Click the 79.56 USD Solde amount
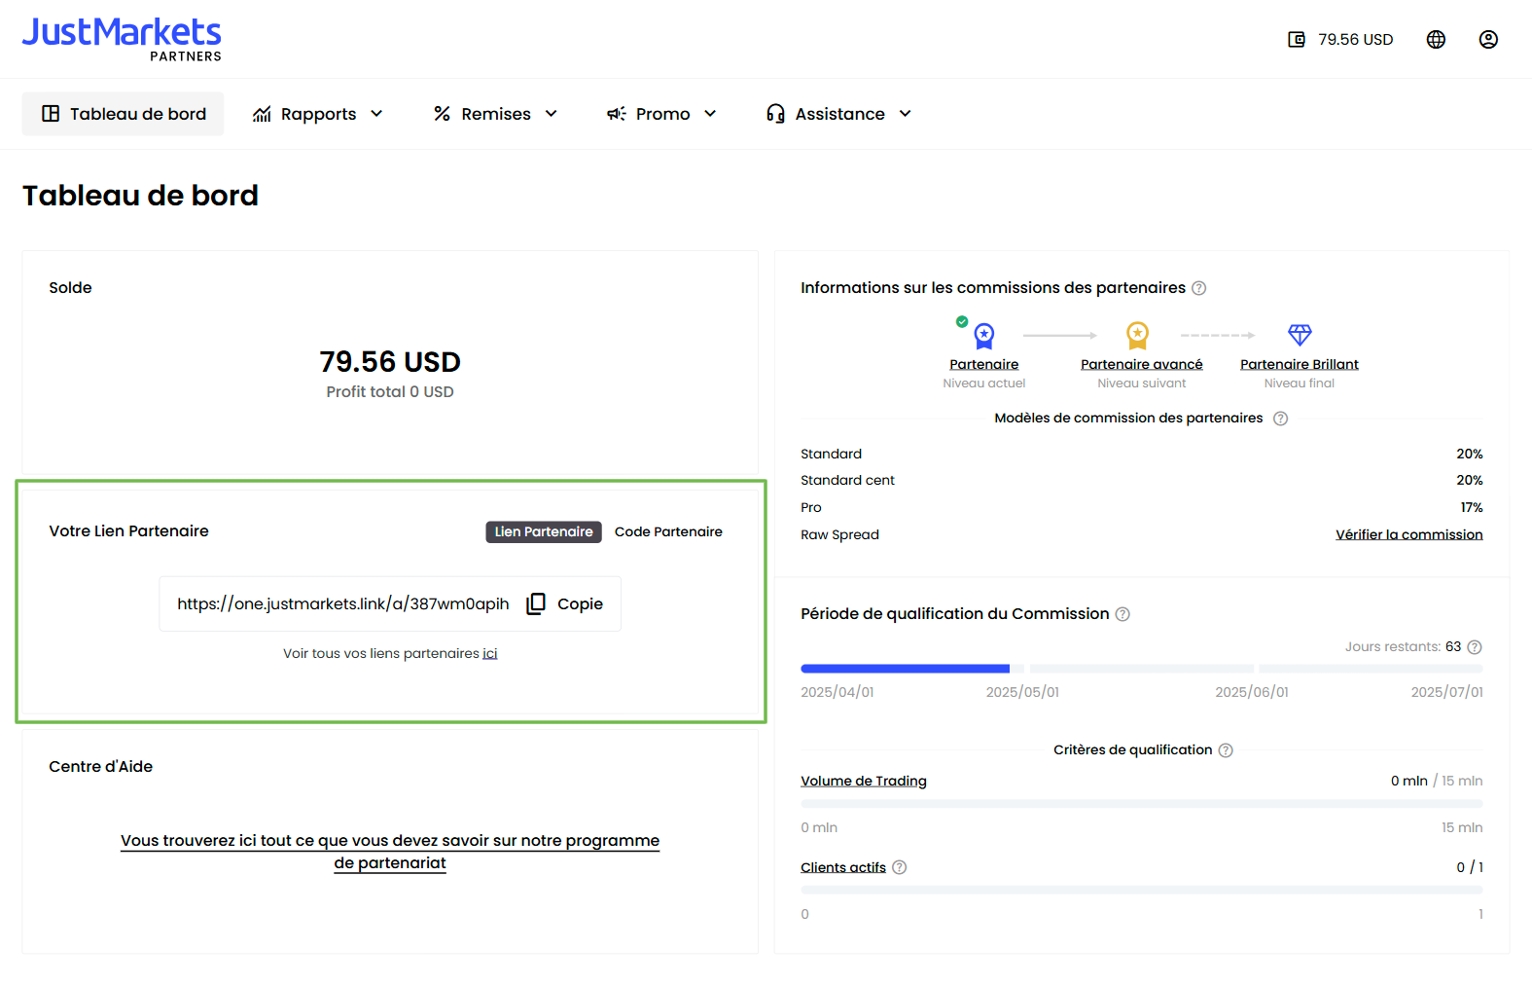Viewport: 1532px width, 985px height. pos(390,362)
